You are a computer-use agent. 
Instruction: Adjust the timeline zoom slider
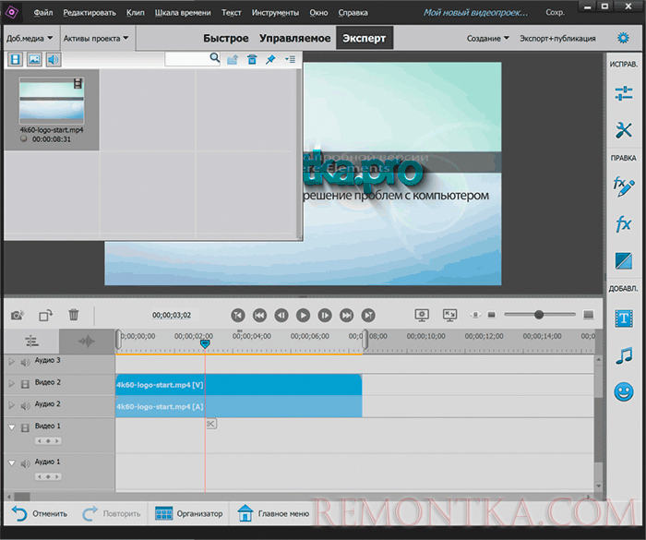click(x=539, y=315)
